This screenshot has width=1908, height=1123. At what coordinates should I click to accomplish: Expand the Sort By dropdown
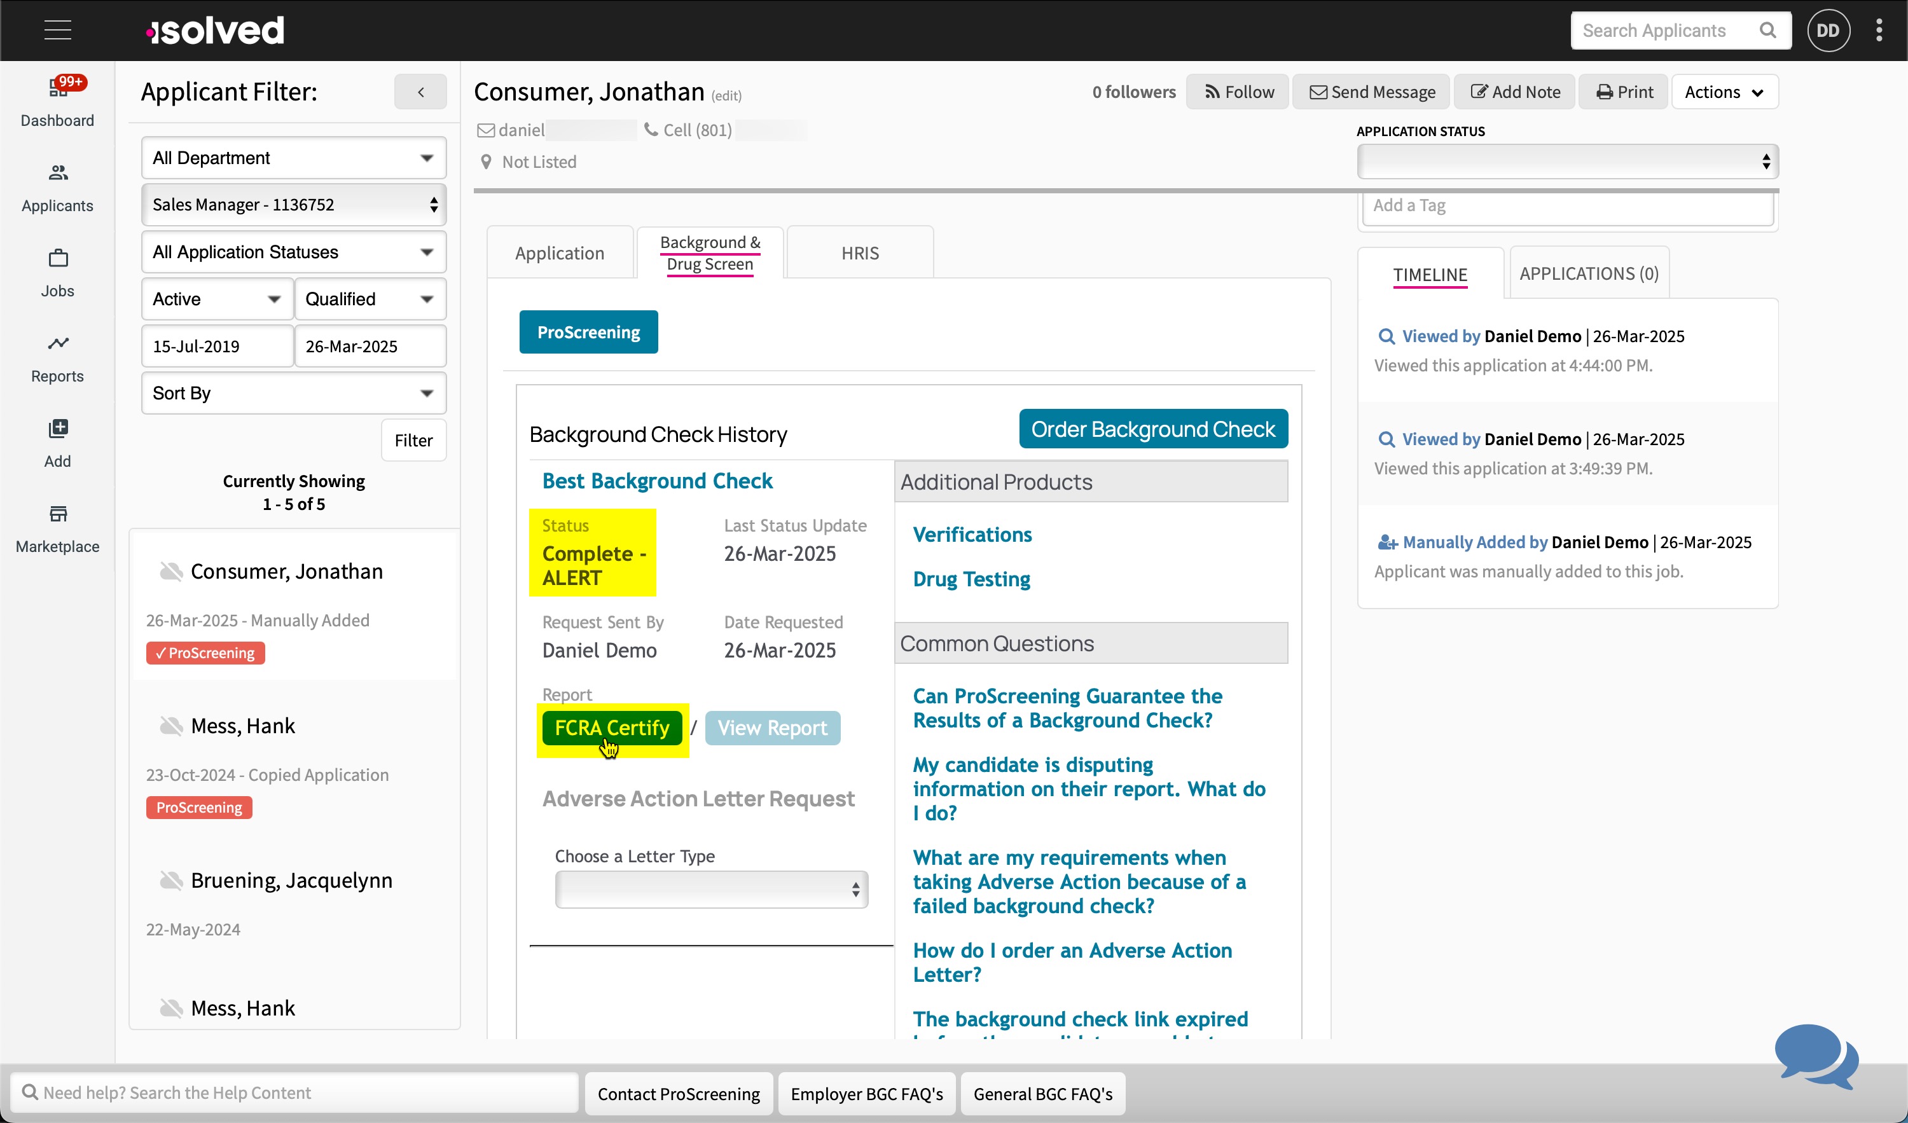coord(293,393)
